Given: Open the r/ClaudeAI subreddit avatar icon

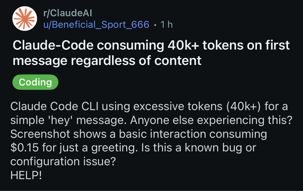Looking at the screenshot, I should [x=25, y=19].
